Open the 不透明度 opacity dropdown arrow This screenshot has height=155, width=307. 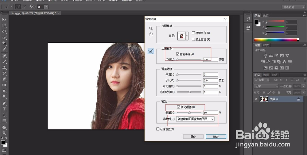coord(304,86)
